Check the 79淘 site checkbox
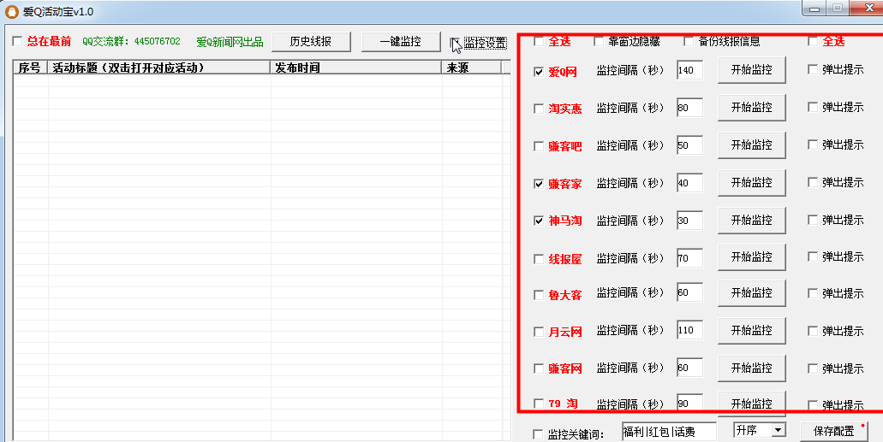The image size is (883, 442). tap(539, 404)
